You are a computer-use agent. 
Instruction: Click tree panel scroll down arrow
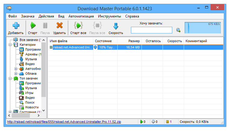[x=43, y=111]
